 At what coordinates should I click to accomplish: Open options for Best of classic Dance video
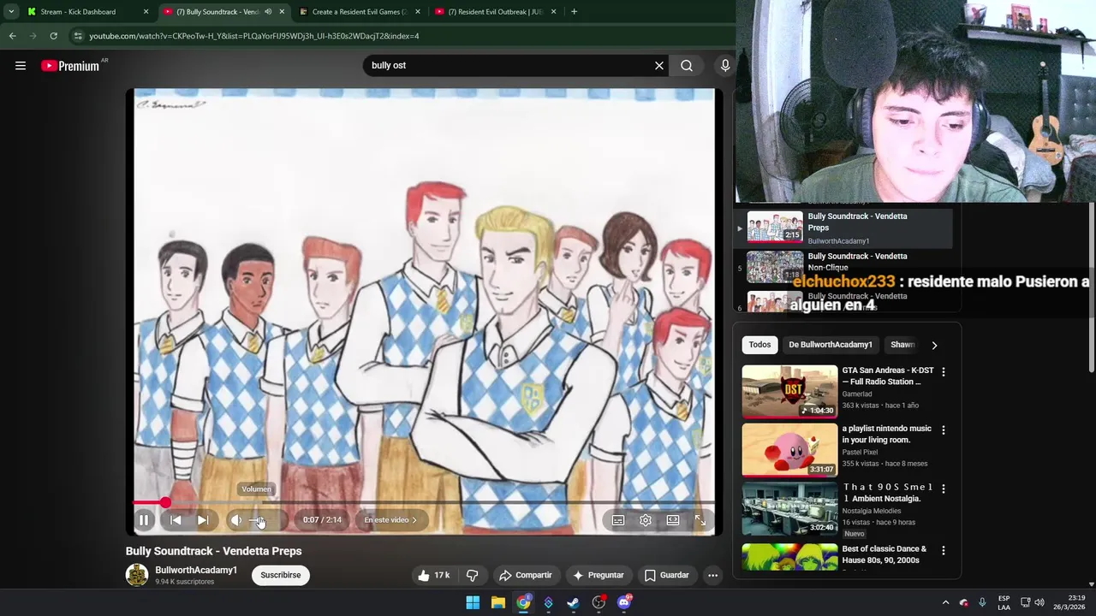click(x=944, y=551)
